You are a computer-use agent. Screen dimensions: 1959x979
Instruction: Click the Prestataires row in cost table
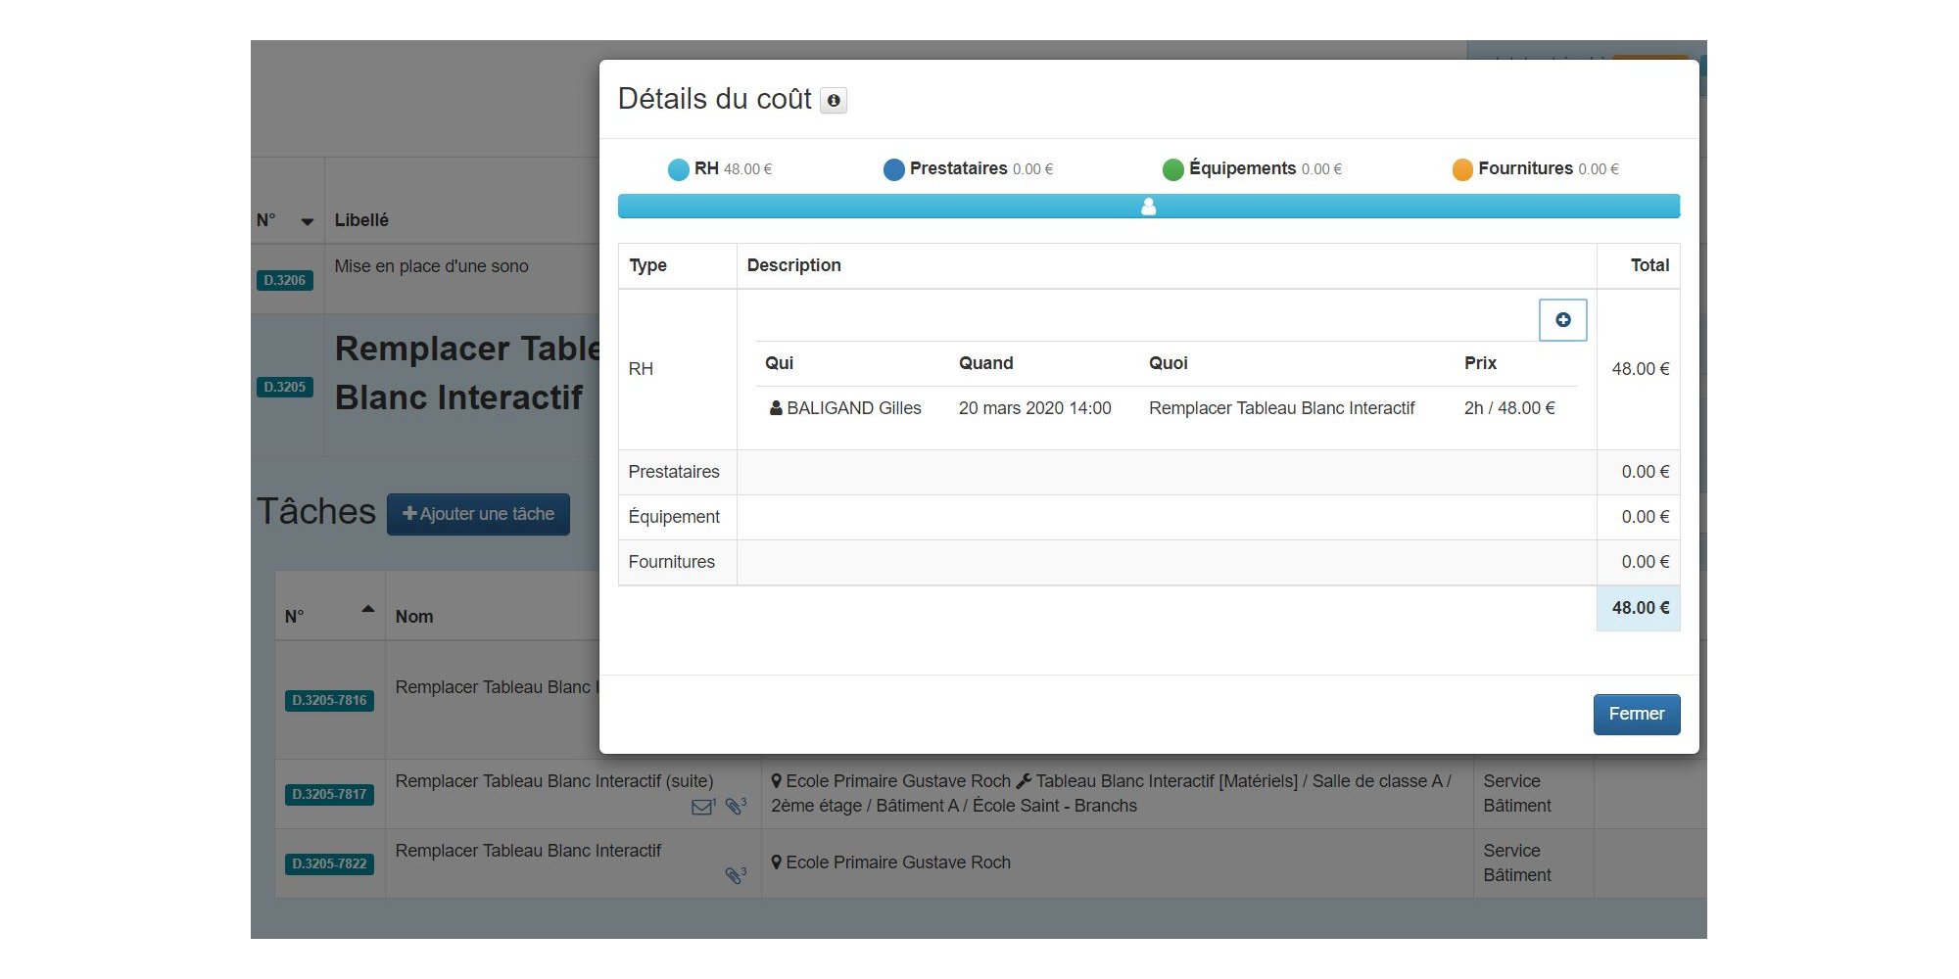point(1149,472)
